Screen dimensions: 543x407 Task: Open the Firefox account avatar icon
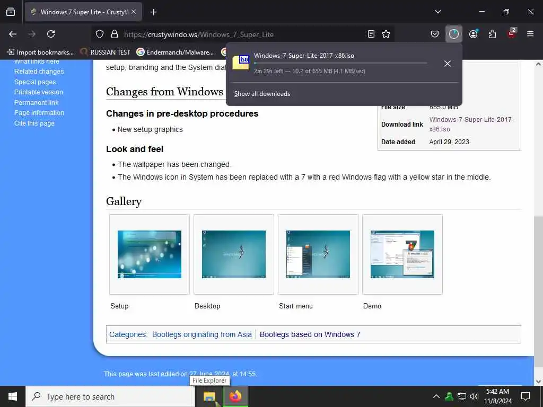pos(474,34)
